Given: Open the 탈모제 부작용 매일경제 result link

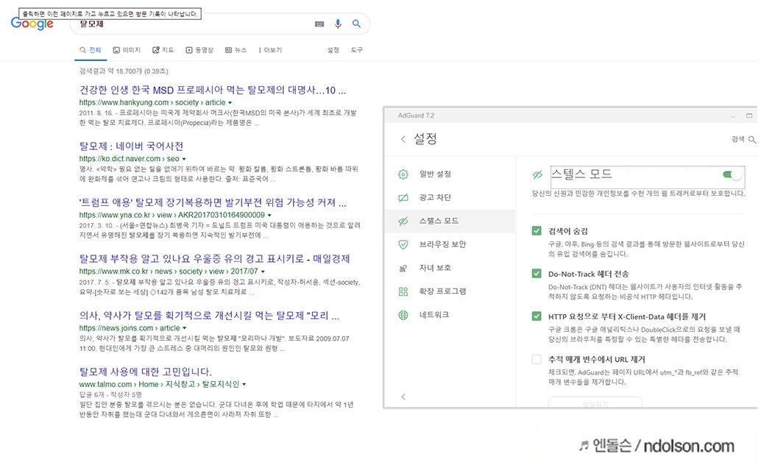Looking at the screenshot, I should coord(214,259).
